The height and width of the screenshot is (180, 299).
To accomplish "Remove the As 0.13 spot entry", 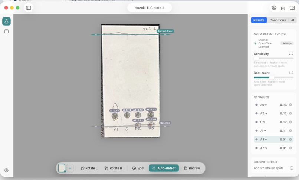I will [x=290, y=105].
